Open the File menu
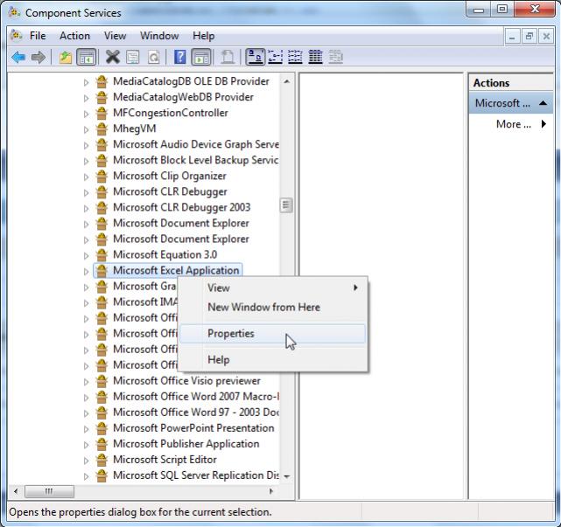 (x=38, y=36)
